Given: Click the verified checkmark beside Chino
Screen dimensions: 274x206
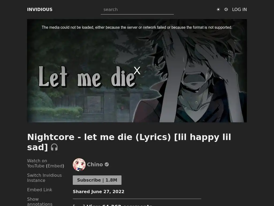Looking at the screenshot, I should [107, 164].
